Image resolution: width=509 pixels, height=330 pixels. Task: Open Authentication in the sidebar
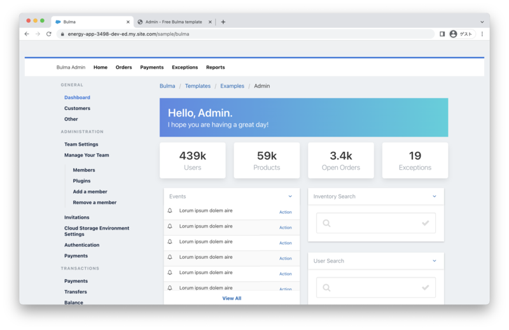pos(82,245)
